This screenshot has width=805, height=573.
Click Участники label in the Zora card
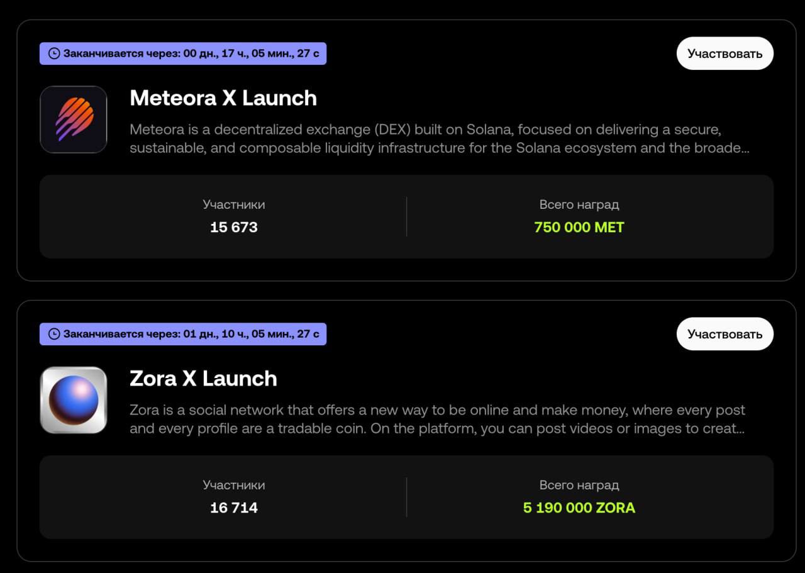(x=234, y=486)
